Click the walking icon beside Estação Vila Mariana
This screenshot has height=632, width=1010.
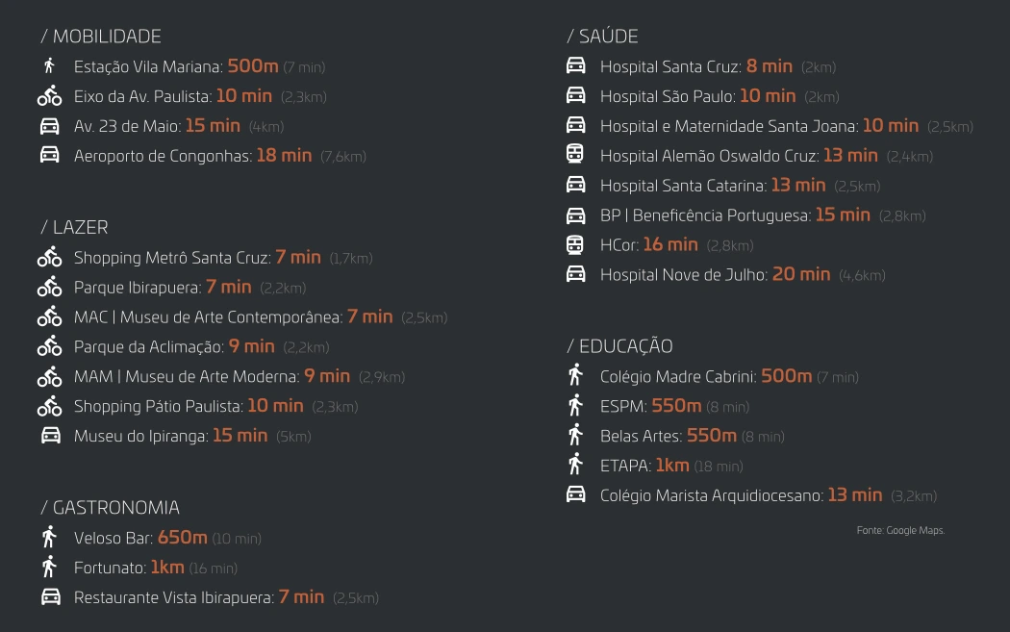pos(49,66)
